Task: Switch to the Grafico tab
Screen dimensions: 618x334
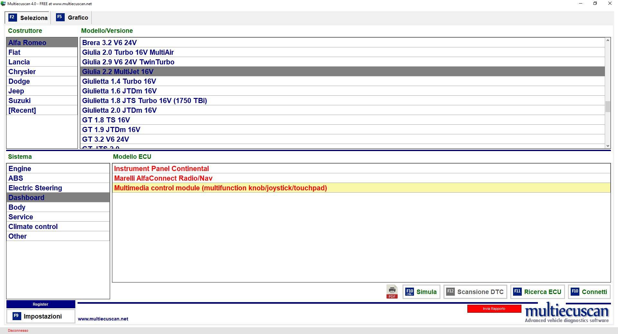Action: click(x=72, y=18)
